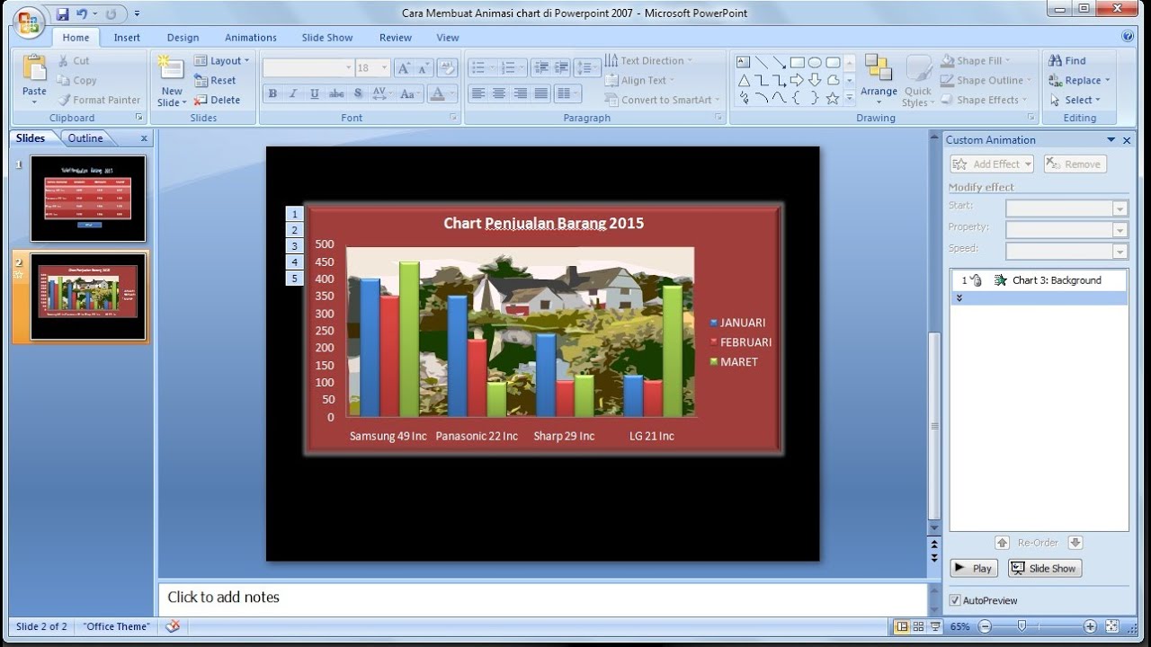1151x647 pixels.
Task: Zoom in with the plus button
Action: click(1090, 626)
